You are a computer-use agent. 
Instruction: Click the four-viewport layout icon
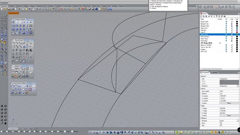coord(58,9)
